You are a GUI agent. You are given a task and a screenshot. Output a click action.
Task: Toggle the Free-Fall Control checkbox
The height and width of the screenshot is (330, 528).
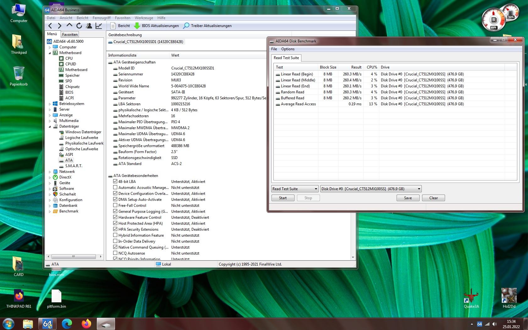pos(115,205)
